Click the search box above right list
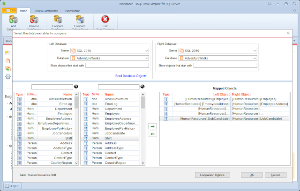The width and height of the screenshot is (300, 191). (x=119, y=87)
